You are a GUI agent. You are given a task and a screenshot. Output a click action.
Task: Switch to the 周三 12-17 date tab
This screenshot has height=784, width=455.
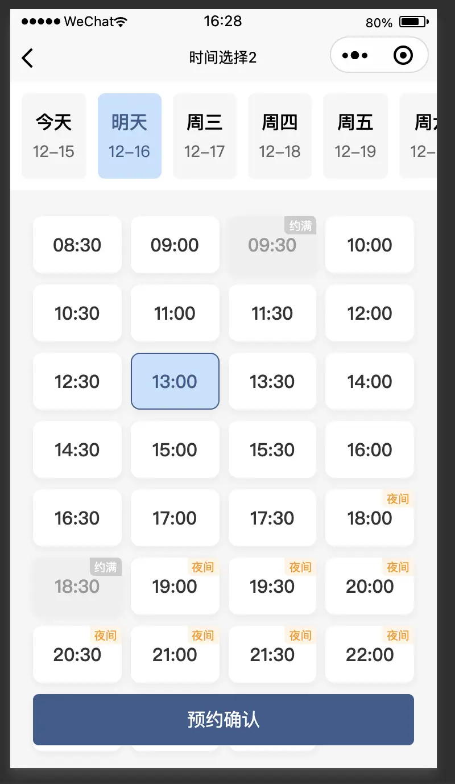tap(205, 136)
